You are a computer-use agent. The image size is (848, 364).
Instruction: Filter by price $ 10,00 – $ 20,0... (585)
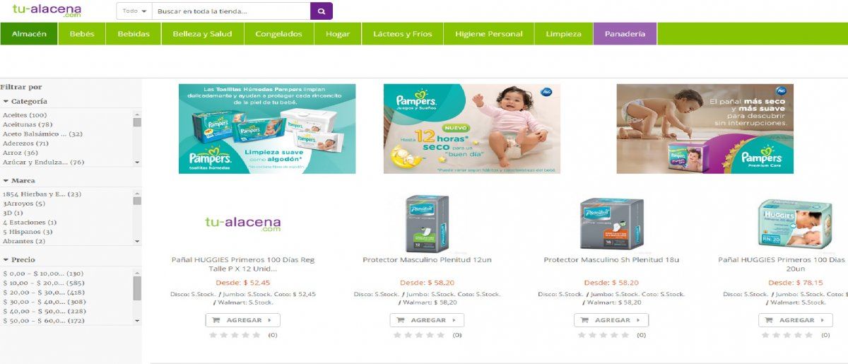(x=43, y=283)
